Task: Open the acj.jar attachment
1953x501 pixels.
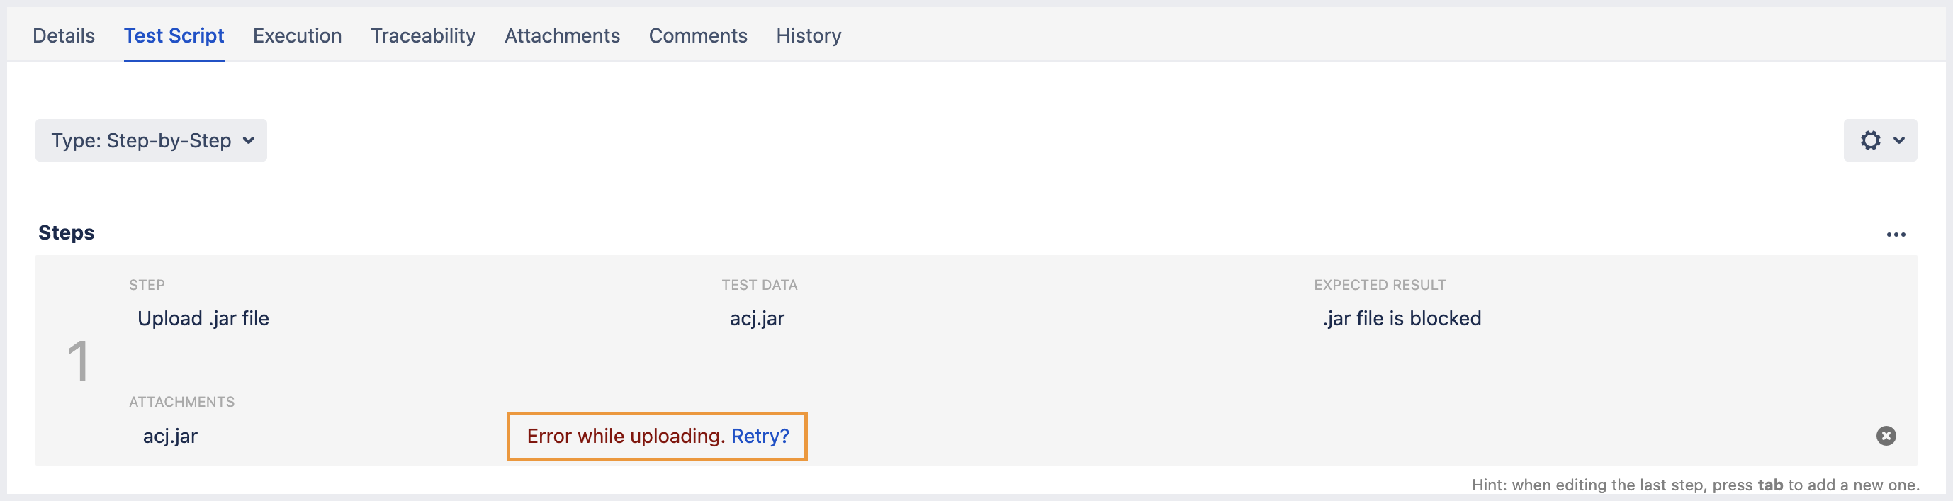Action: [170, 436]
